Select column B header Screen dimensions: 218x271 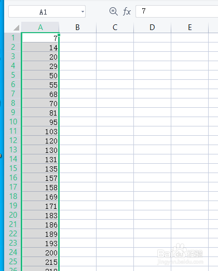pyautogui.click(x=77, y=27)
